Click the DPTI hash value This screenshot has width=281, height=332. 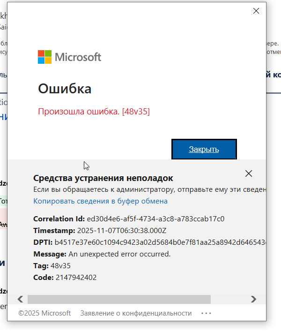(159, 242)
